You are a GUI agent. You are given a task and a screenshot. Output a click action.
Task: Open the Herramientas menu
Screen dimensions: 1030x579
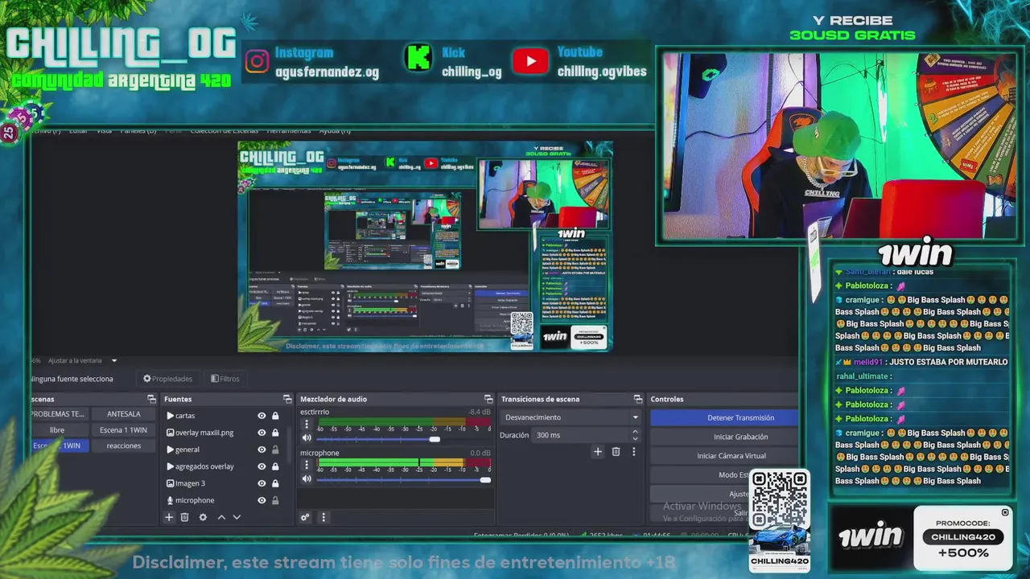(x=289, y=130)
